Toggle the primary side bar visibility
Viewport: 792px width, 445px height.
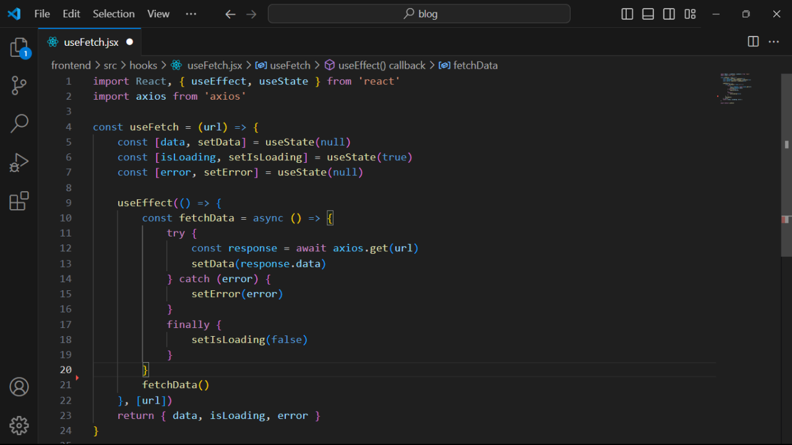click(x=627, y=14)
